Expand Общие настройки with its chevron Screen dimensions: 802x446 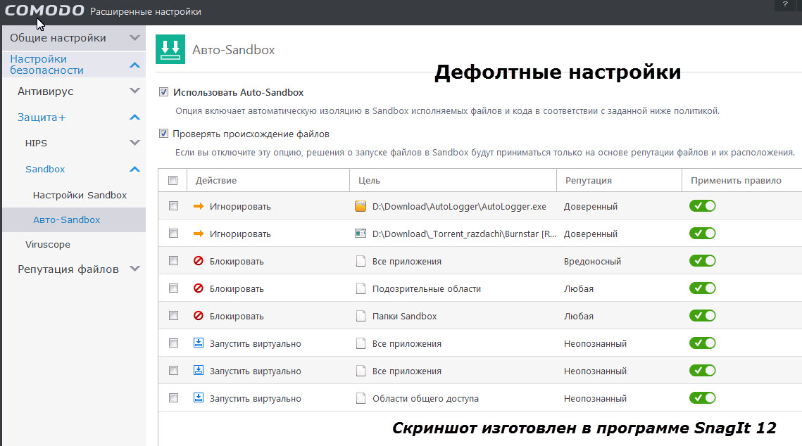tap(134, 38)
